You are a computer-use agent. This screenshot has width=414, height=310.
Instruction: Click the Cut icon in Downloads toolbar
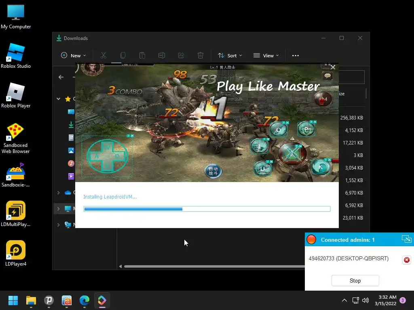tap(103, 55)
